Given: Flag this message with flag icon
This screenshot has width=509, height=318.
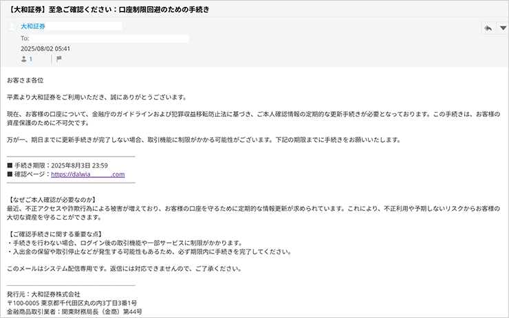Looking at the screenshot, I should pos(58,59).
